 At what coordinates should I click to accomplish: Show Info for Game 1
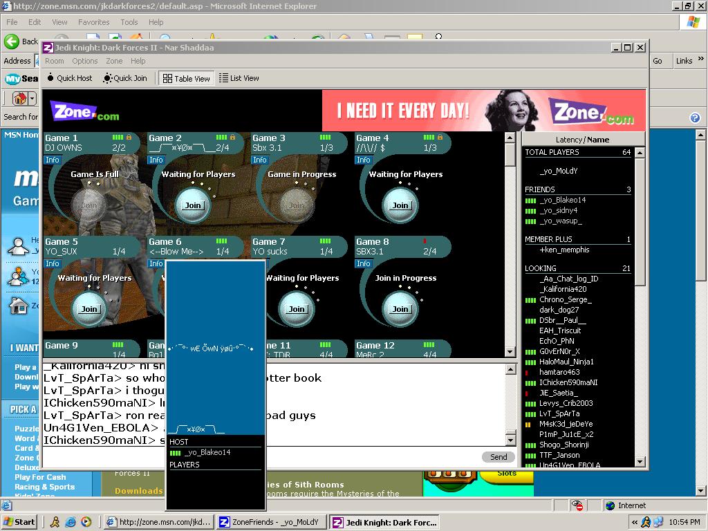pos(53,160)
